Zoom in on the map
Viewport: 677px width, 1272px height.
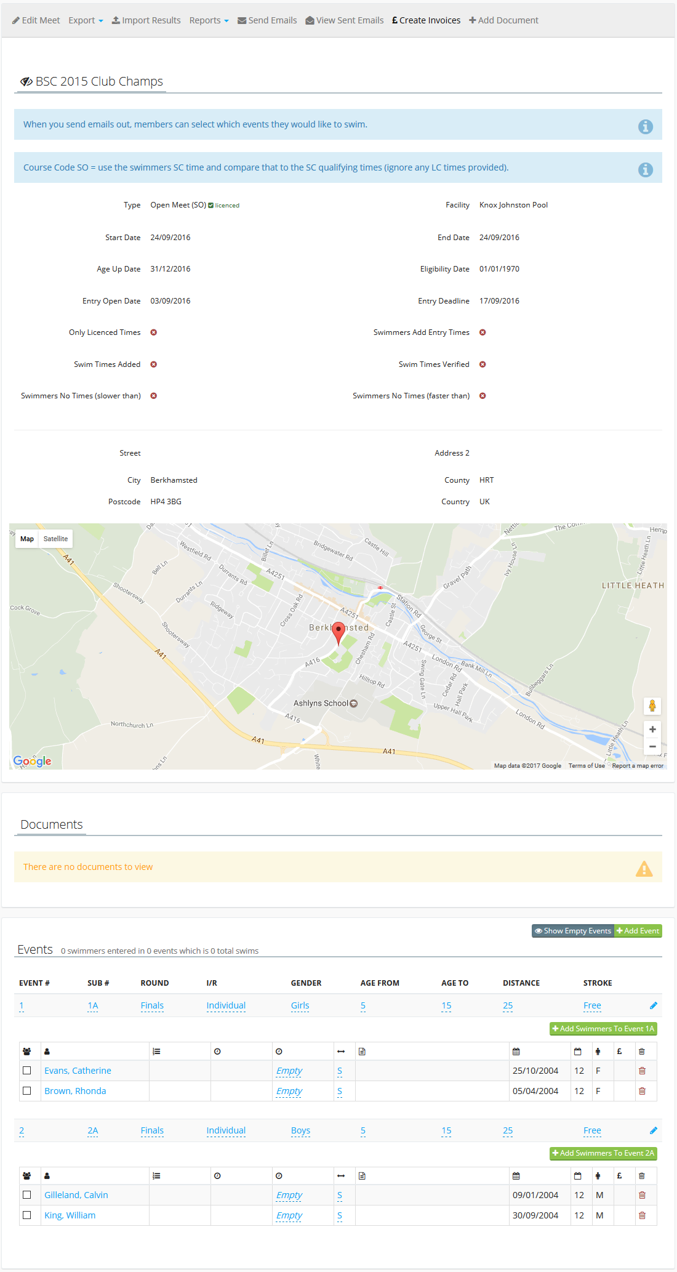click(652, 730)
